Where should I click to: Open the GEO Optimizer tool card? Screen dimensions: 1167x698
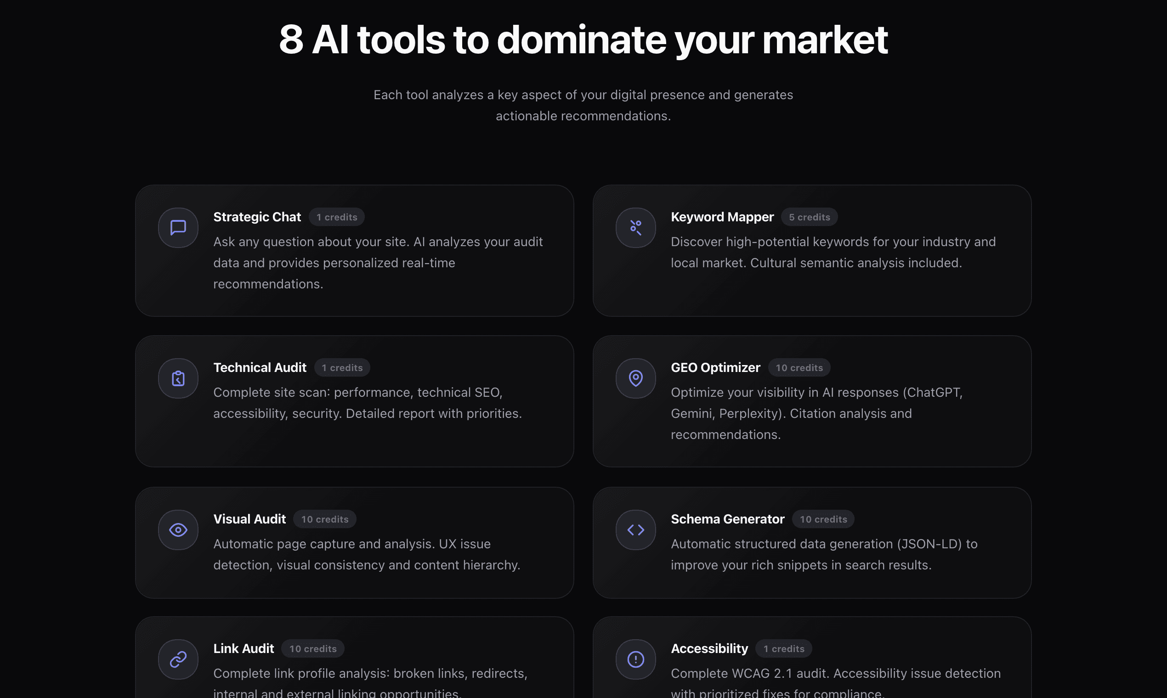[812, 401]
